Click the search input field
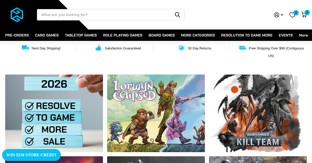Image resolution: width=312 pixels, height=163 pixels. coord(104,15)
